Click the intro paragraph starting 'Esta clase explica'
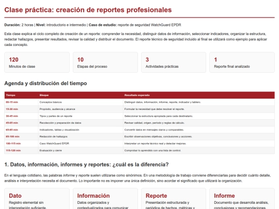 135,39
